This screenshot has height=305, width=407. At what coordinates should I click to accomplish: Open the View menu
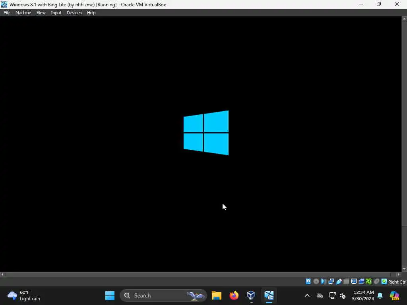coord(41,13)
